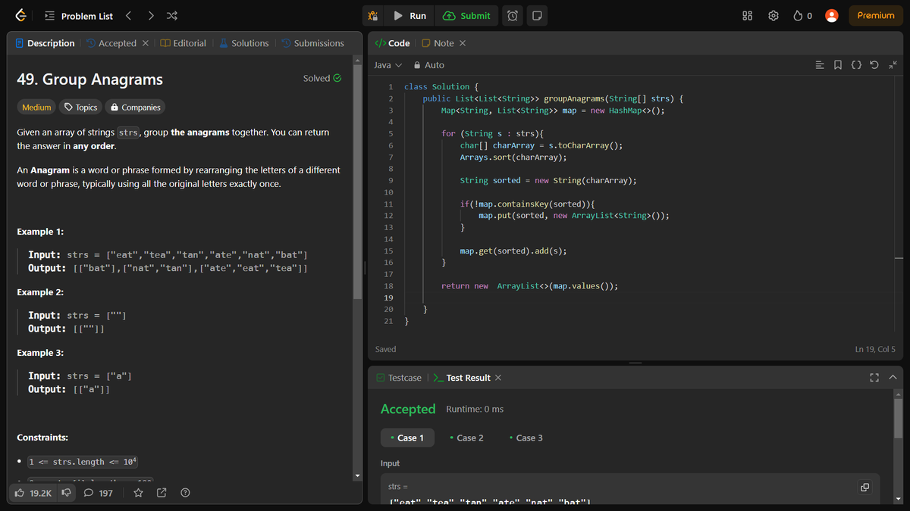Close the Test Result tab
Image resolution: width=910 pixels, height=511 pixels.
point(498,377)
